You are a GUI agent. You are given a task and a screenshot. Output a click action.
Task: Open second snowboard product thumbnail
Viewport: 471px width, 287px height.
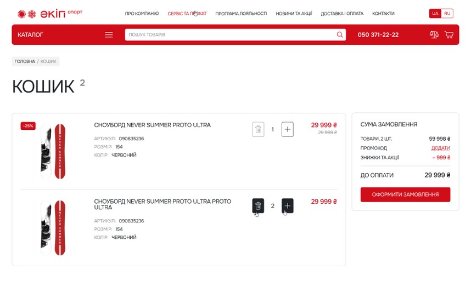click(x=53, y=228)
